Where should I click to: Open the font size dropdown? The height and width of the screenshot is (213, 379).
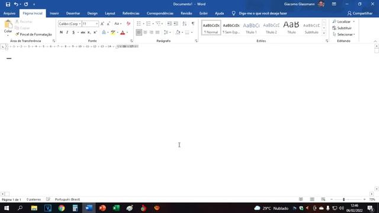pos(97,24)
